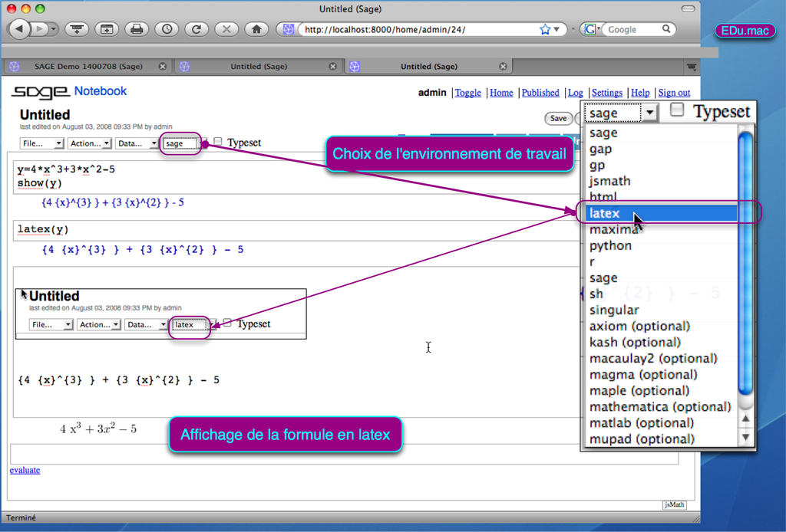
Task: Go forward with the browser Forward arrow
Action: 39,29
